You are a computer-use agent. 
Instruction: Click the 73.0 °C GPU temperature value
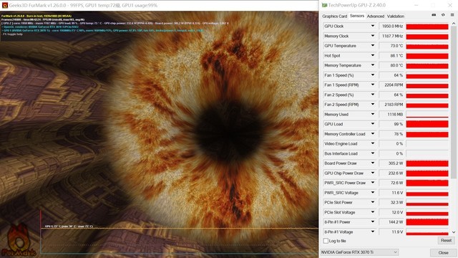point(396,46)
